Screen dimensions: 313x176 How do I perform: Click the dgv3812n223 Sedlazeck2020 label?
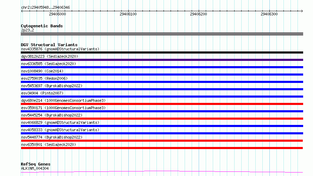point(50,56)
